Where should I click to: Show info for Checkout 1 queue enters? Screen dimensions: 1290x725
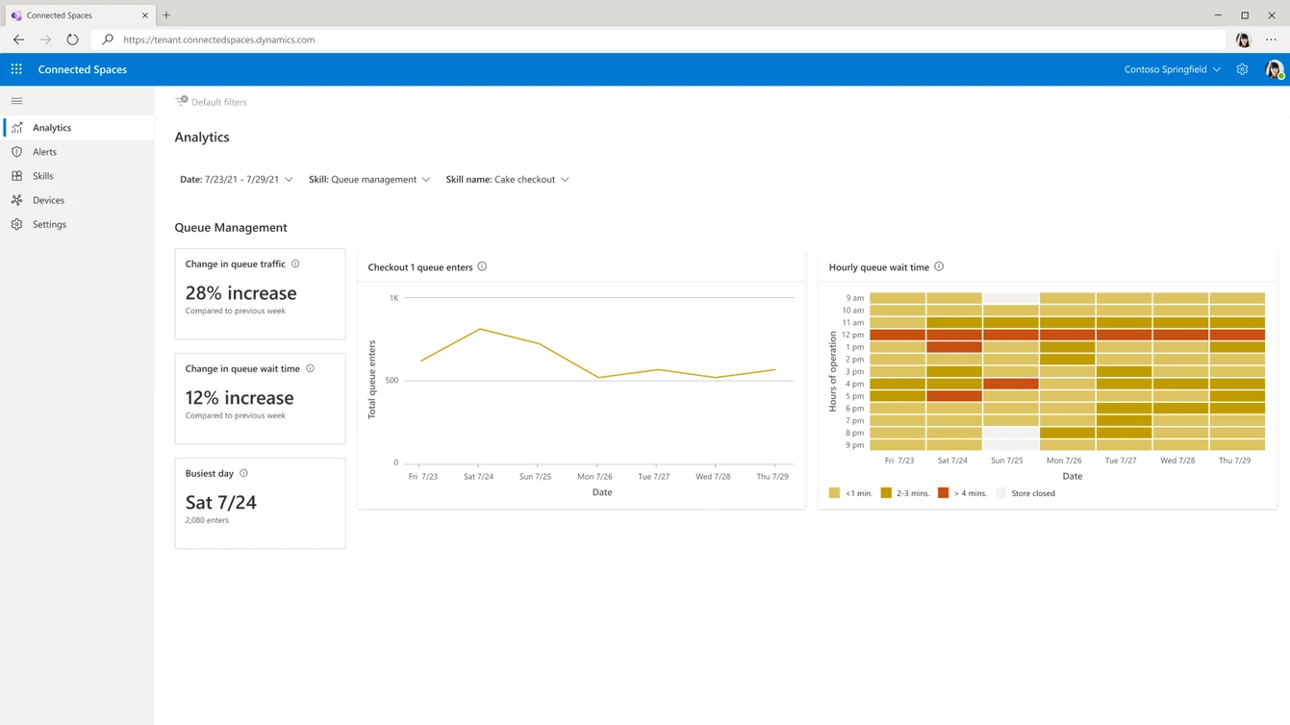482,266
